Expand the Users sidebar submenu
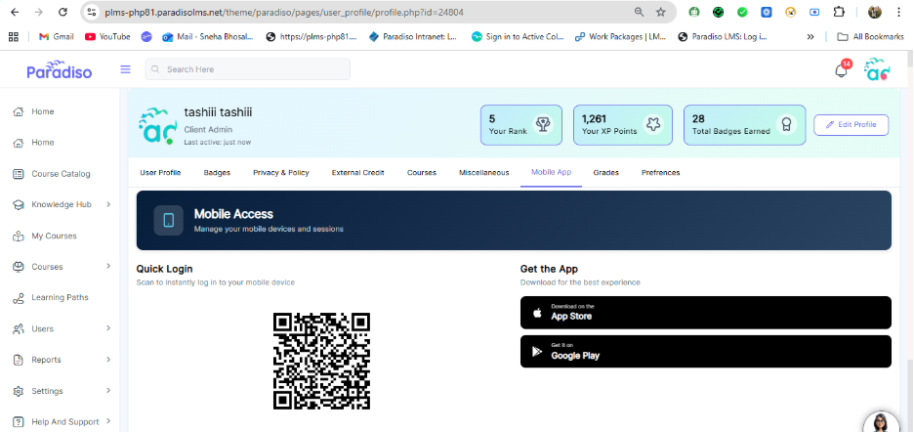914x432 pixels. coord(108,328)
